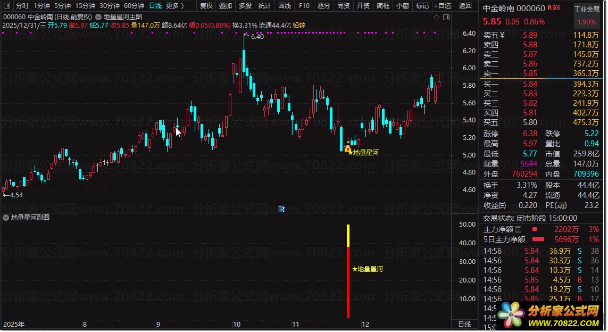Click the 日线 label at bottom right

(x=464, y=325)
